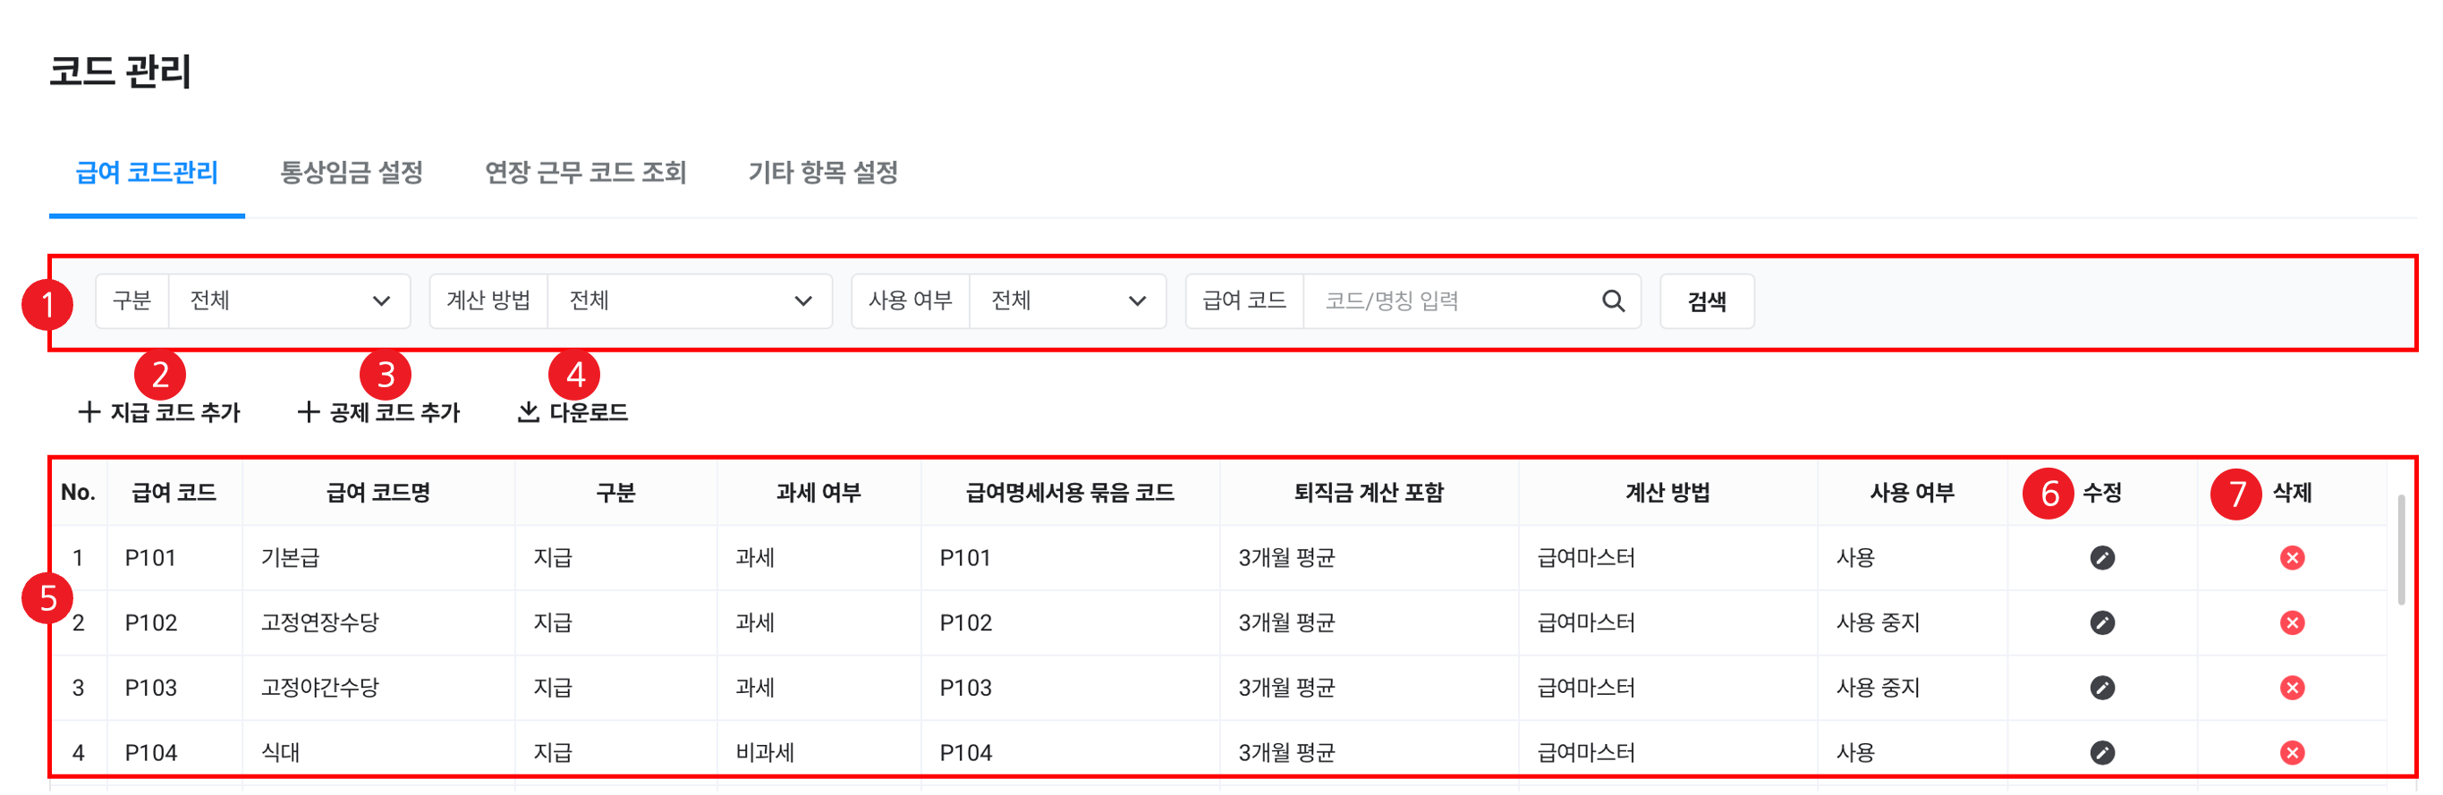Expand the 계산 방법 dropdown
2443x795 pixels.
(690, 301)
